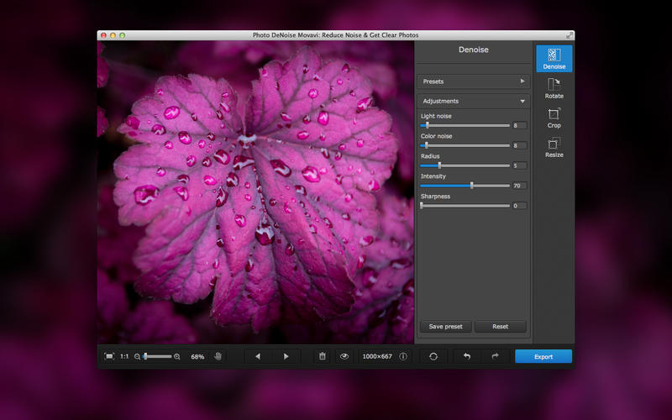Go to the next photo

286,356
